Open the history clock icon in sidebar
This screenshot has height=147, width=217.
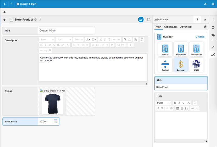(x=213, y=27)
